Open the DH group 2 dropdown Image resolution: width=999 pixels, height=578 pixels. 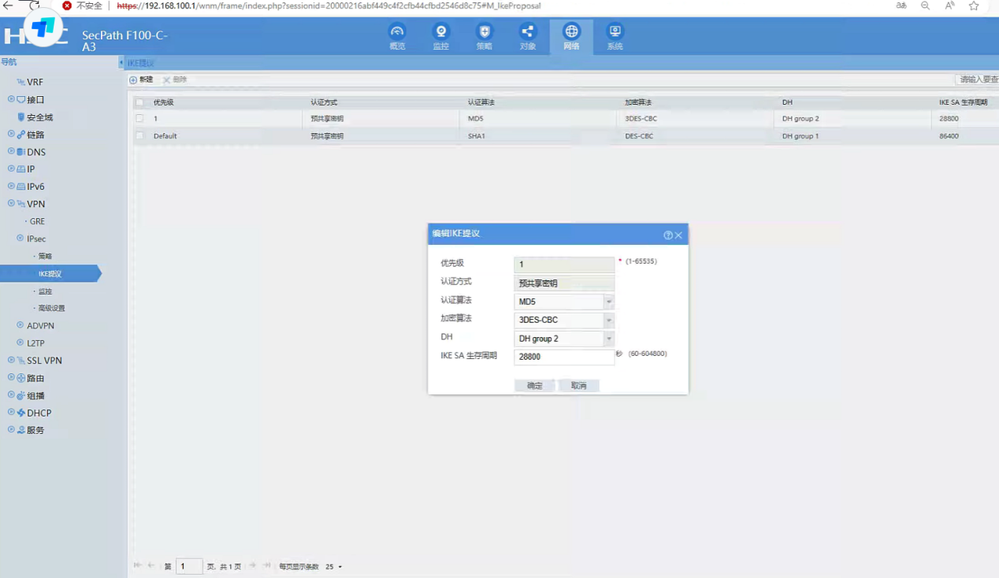(608, 339)
